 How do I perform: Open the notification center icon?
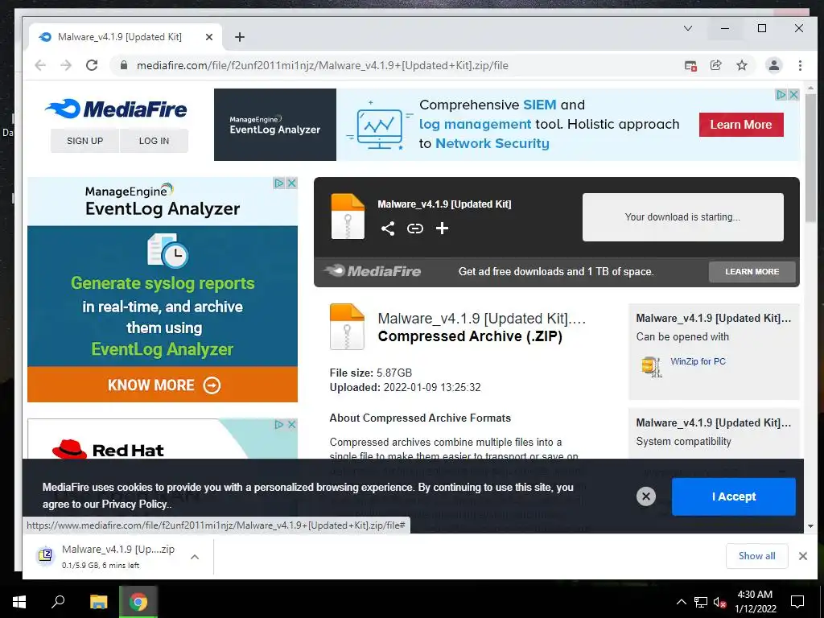797,602
